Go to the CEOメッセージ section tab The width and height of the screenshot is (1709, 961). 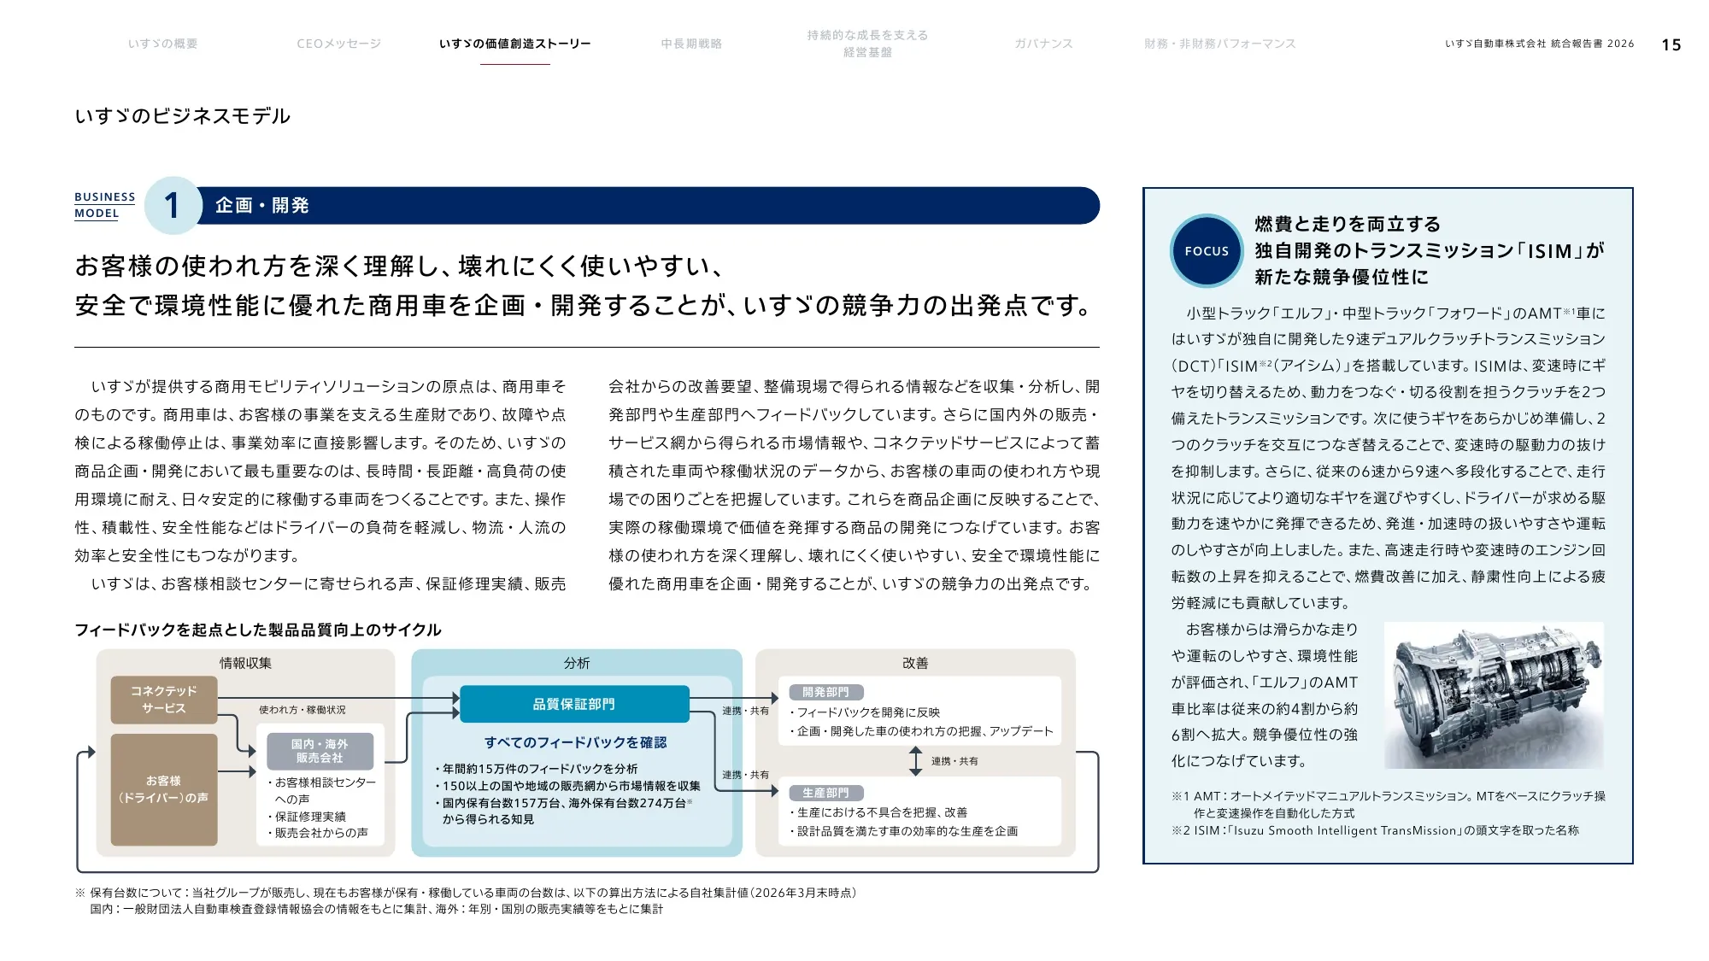coord(338,44)
